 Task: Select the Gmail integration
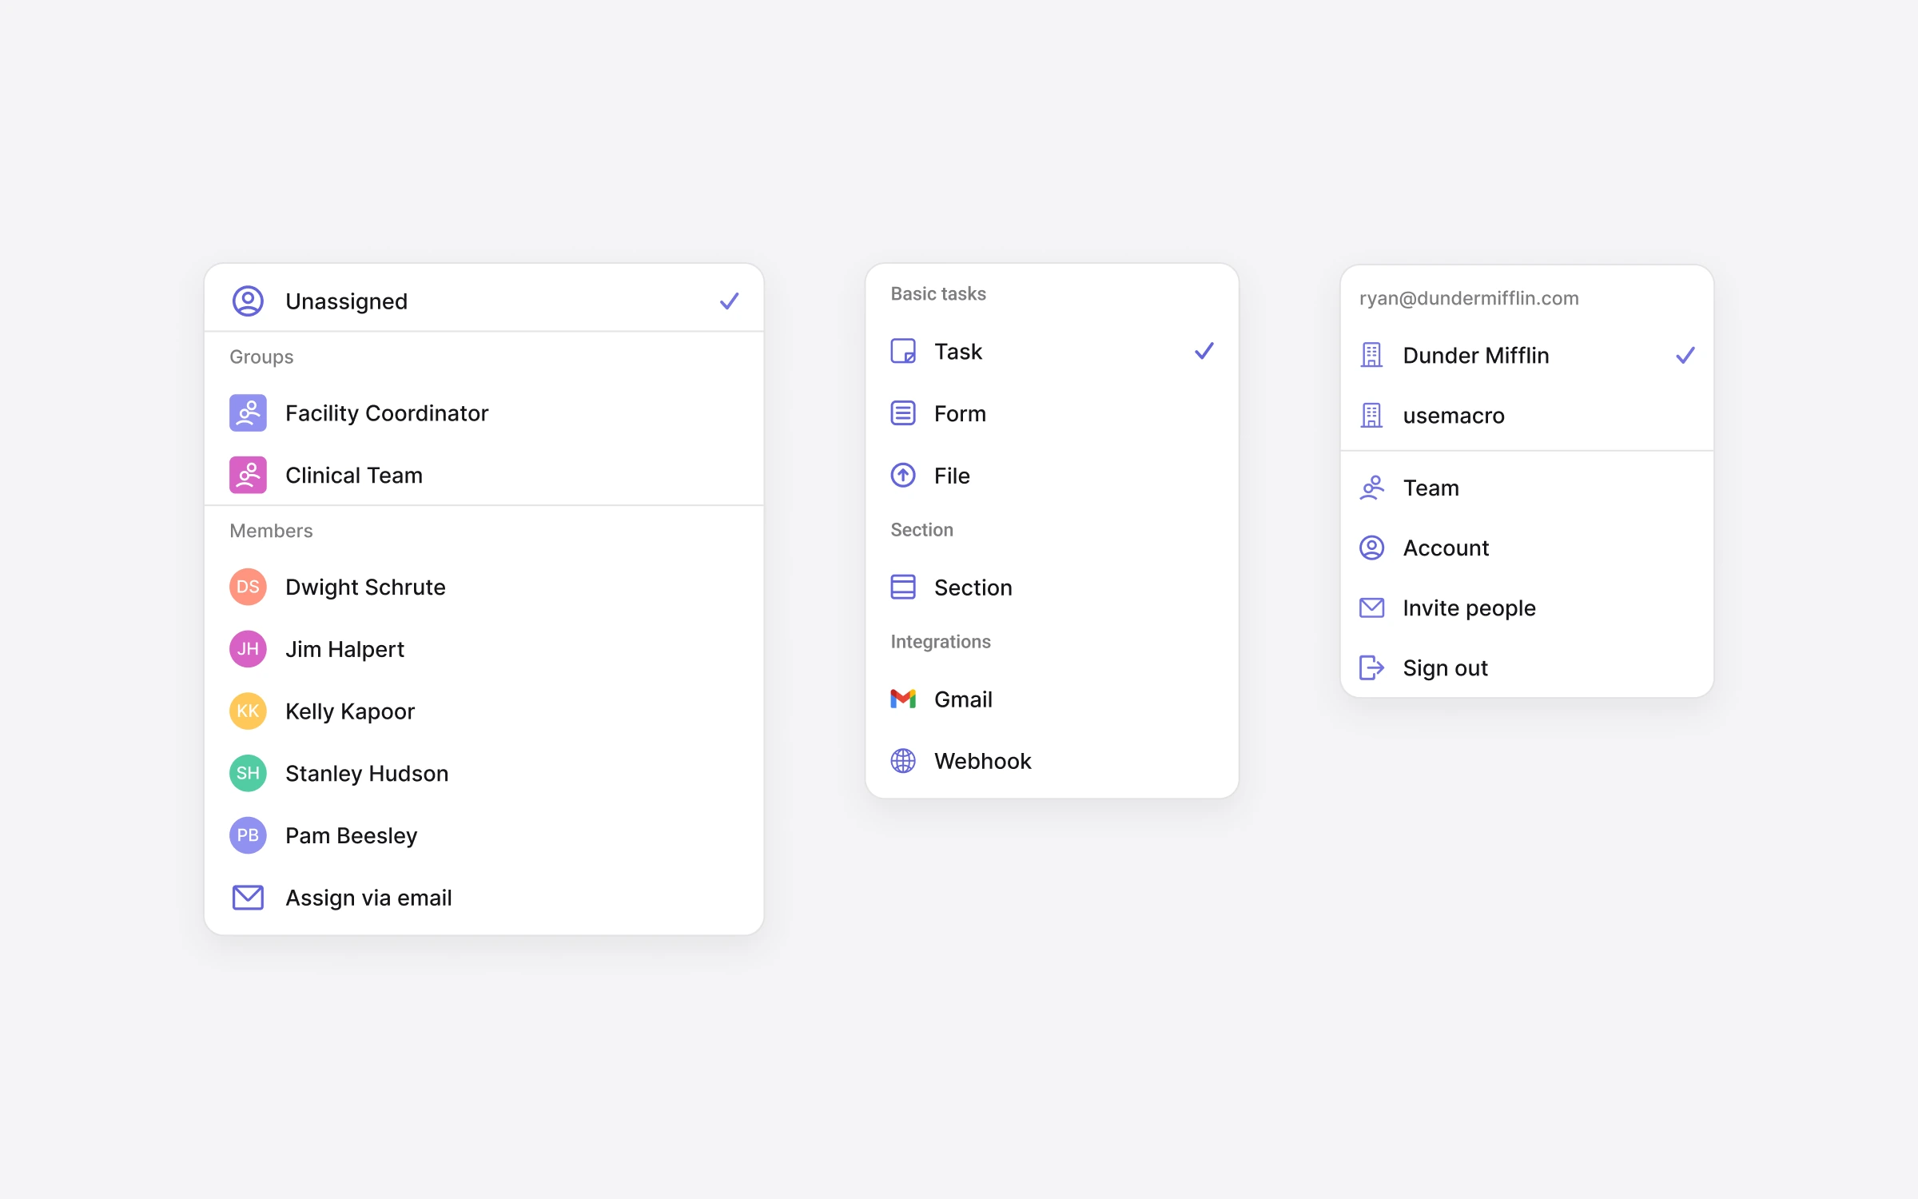pyautogui.click(x=1052, y=699)
